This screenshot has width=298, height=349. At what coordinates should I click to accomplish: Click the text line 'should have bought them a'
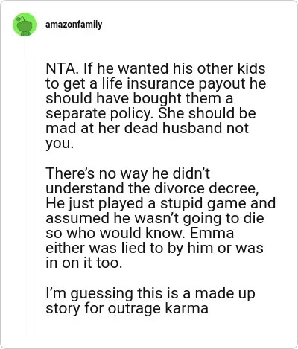(x=139, y=98)
